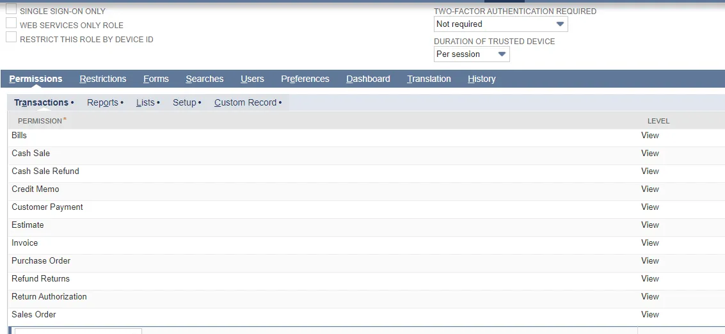Click the View level for Cash Sale Refund
This screenshot has width=725, height=334.
(649, 171)
